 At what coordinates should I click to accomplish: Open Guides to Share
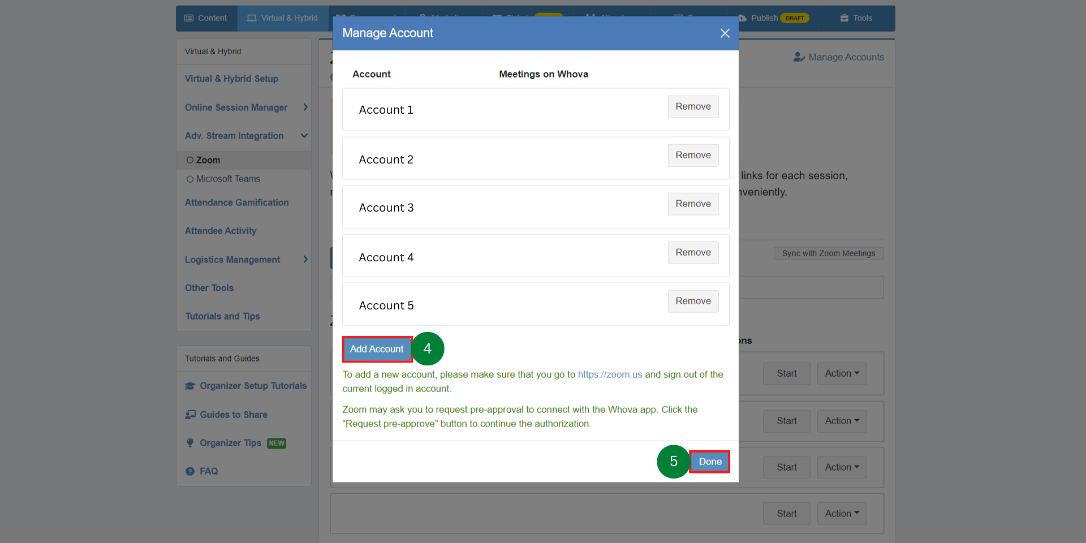click(234, 415)
